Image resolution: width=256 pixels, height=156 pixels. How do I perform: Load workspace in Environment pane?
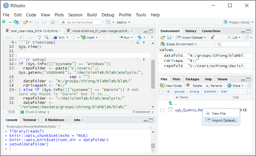point(162,38)
